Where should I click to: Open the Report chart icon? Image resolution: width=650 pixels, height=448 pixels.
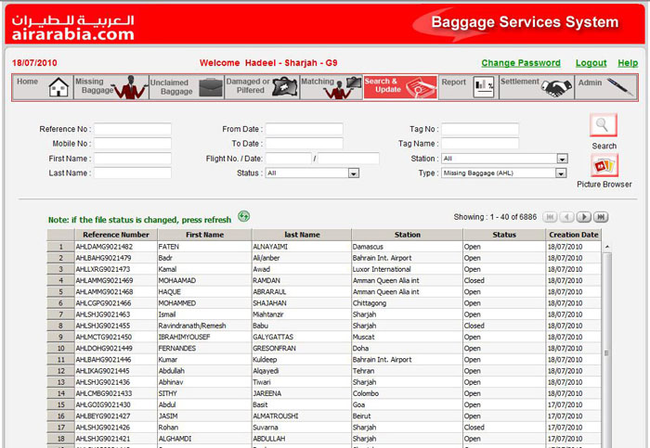pos(484,87)
